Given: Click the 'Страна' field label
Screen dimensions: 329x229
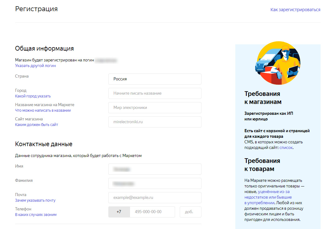Looking at the screenshot, I should [x=22, y=76].
